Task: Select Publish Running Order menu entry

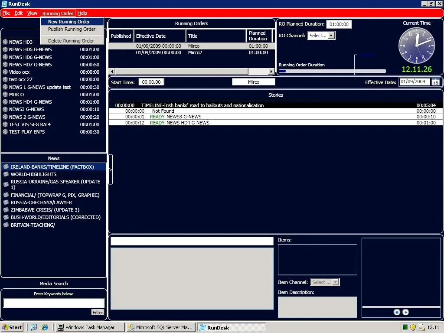Action: [x=72, y=29]
